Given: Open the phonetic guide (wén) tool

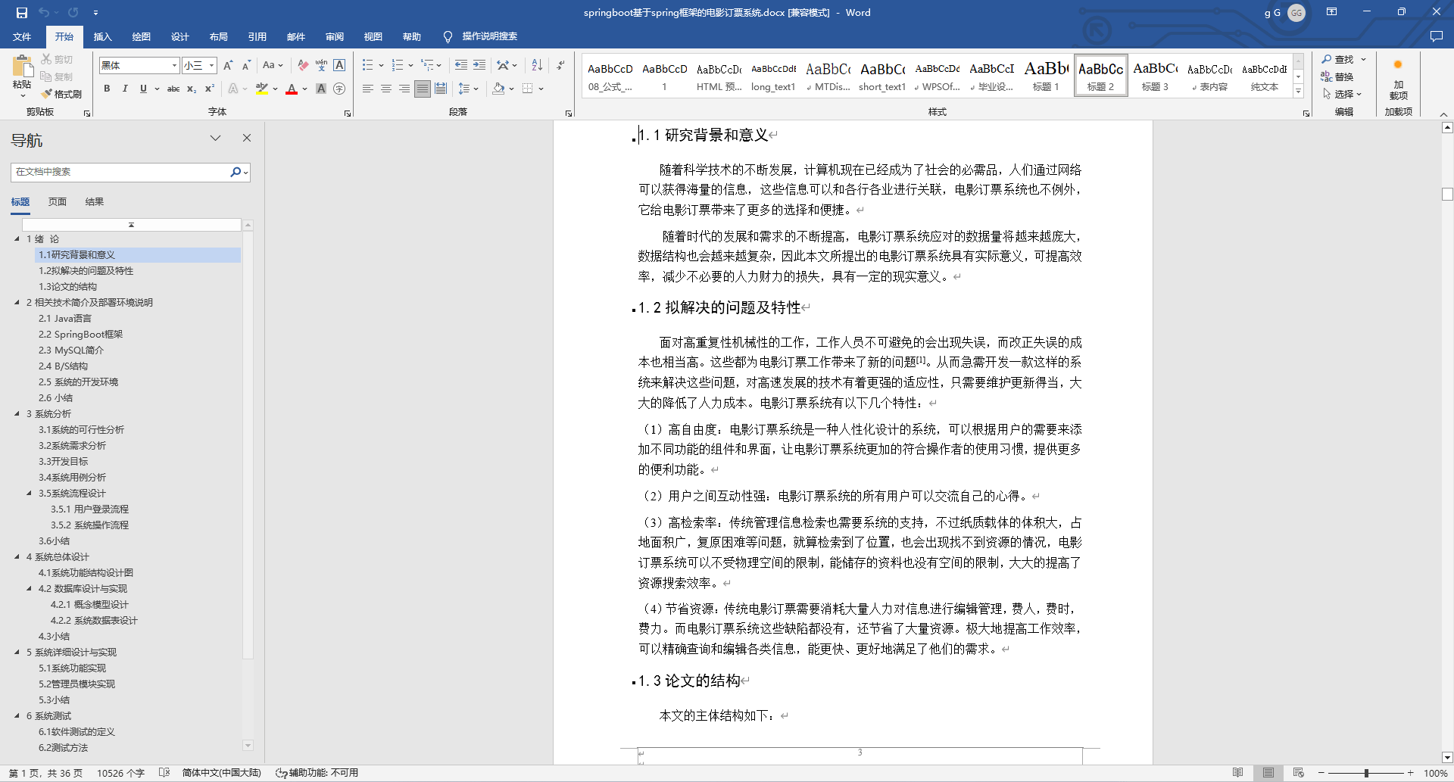Looking at the screenshot, I should 321,66.
